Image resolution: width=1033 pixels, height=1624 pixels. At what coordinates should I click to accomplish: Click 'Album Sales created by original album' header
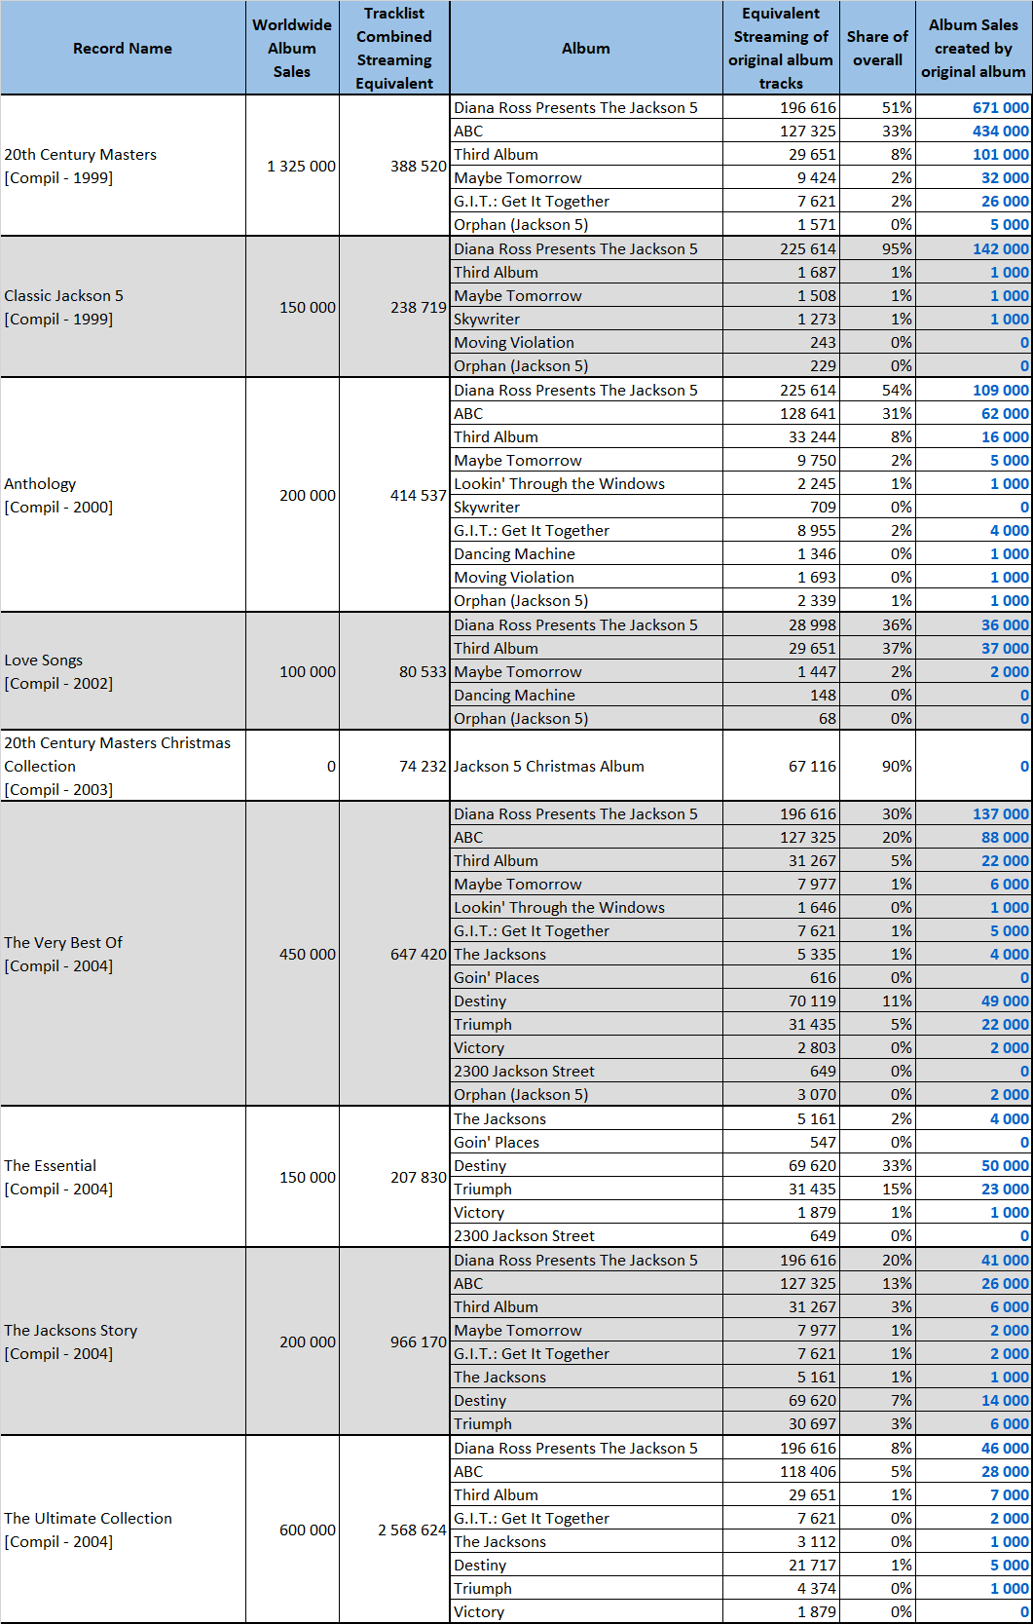click(x=974, y=48)
